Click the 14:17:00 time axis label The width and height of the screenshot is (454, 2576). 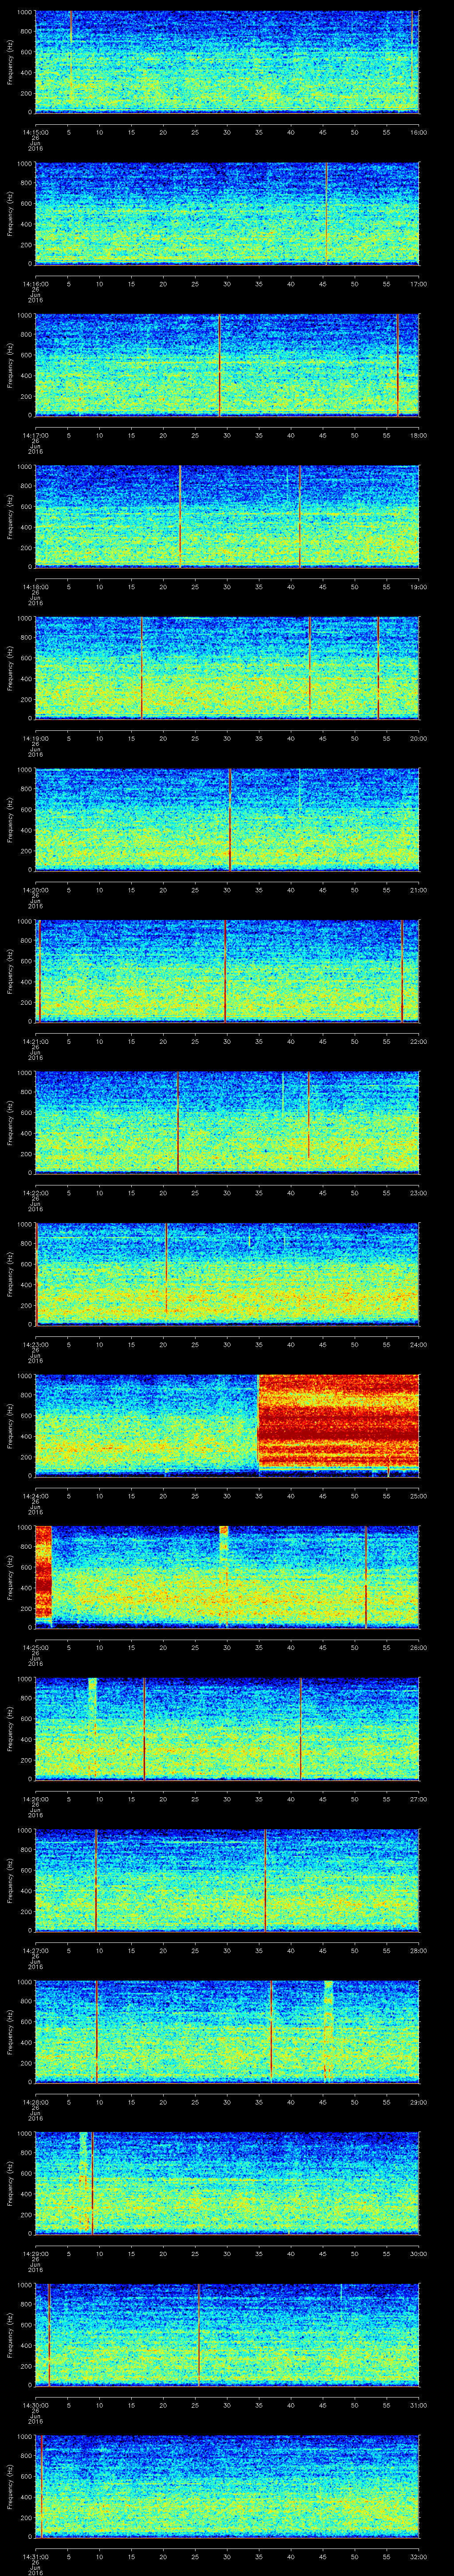pyautogui.click(x=35, y=435)
